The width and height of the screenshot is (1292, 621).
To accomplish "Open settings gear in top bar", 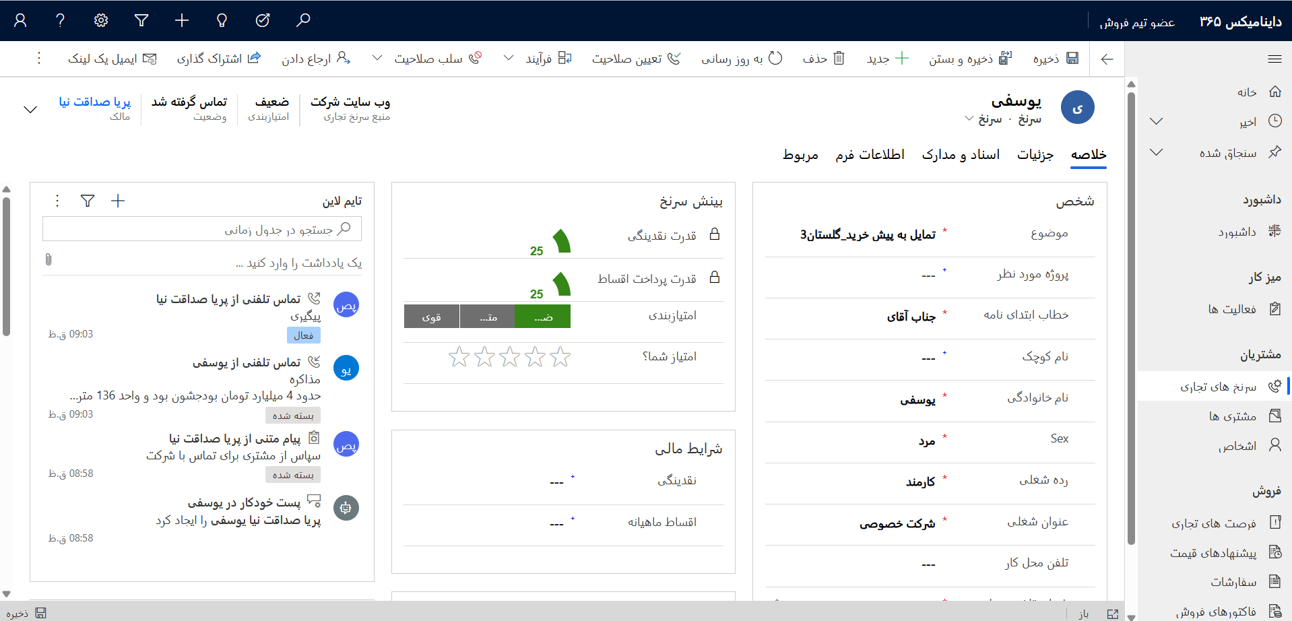I will (101, 20).
